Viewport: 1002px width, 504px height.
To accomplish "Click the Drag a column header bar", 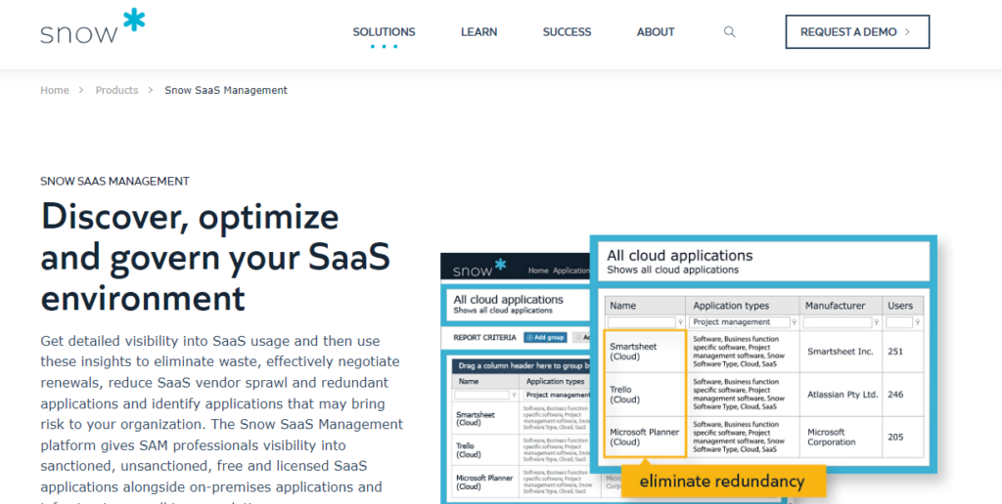I will point(523,366).
